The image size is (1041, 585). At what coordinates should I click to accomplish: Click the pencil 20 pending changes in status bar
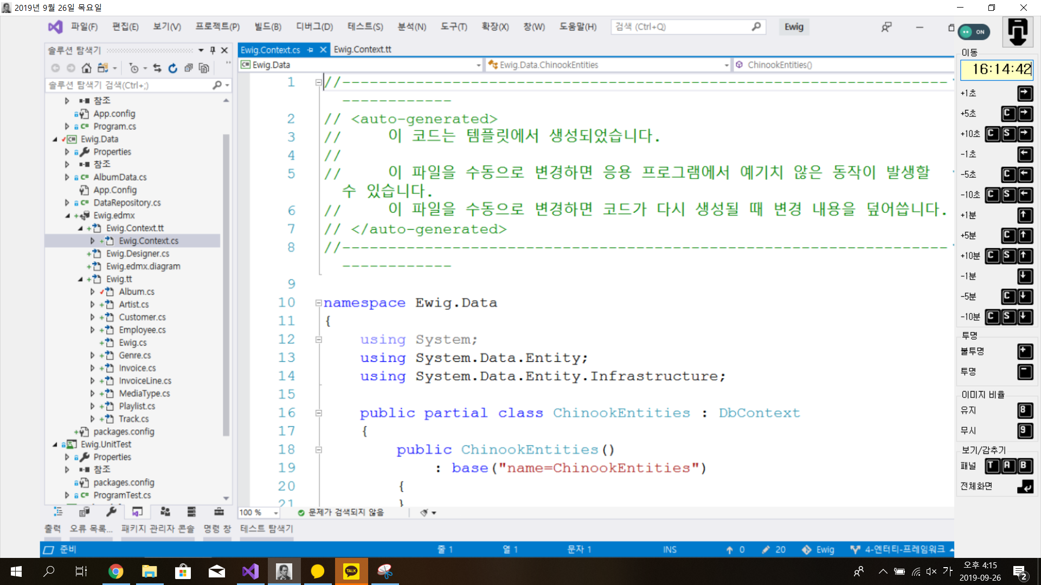774,549
